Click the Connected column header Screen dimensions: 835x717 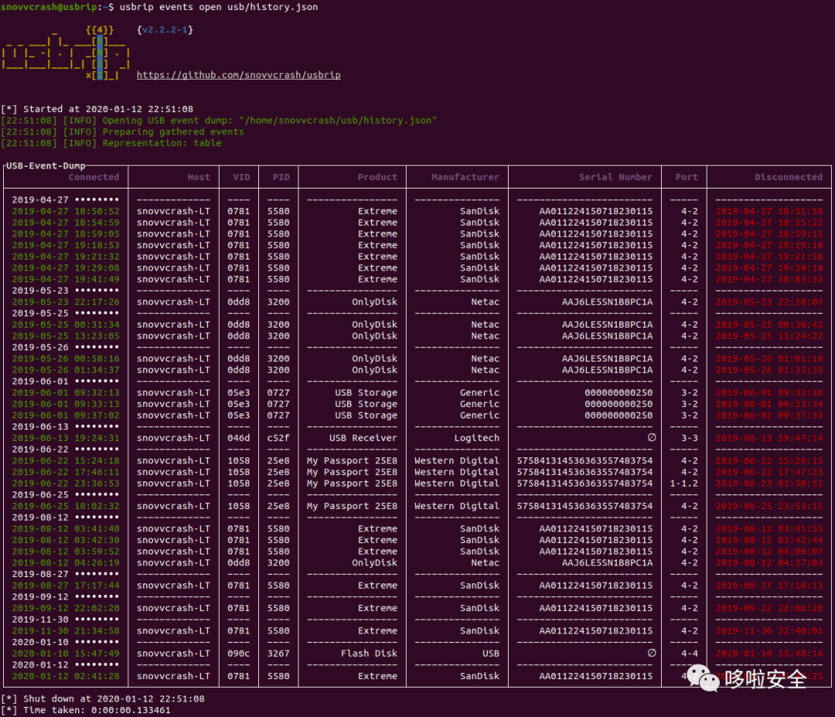[94, 177]
